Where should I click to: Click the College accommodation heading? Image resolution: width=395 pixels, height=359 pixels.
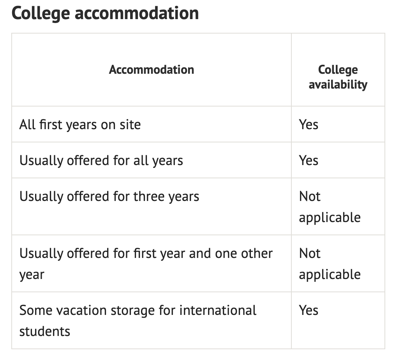[105, 14]
